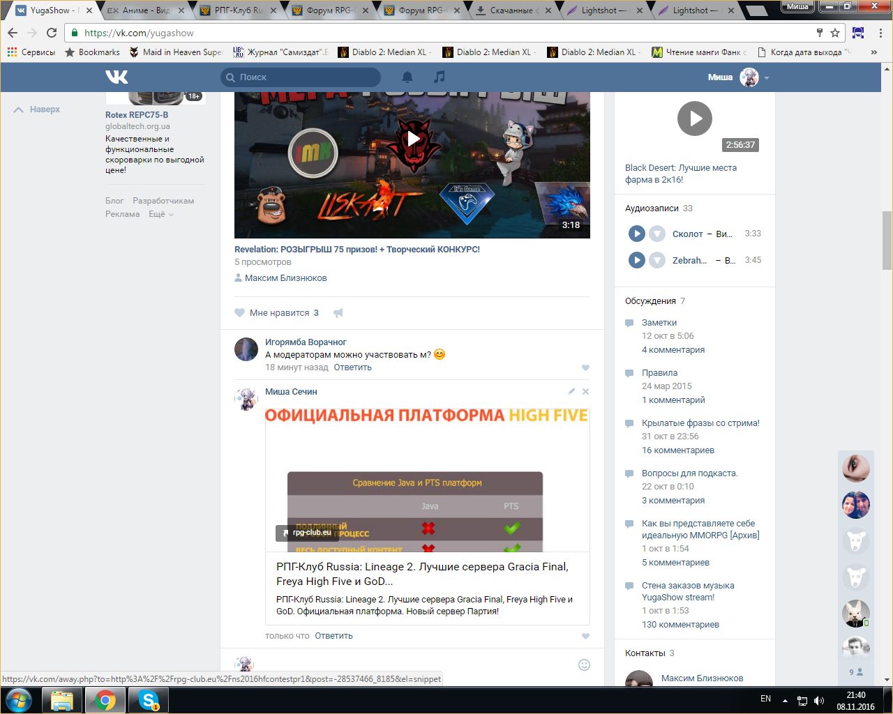Open the Сервисы apps bookmark
The height and width of the screenshot is (714, 893).
pos(31,52)
